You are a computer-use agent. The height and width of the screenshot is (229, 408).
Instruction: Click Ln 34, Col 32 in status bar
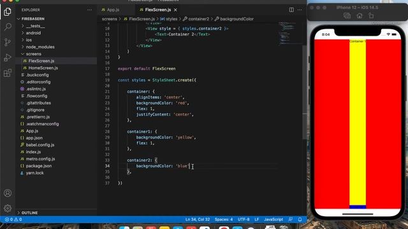coord(198,219)
